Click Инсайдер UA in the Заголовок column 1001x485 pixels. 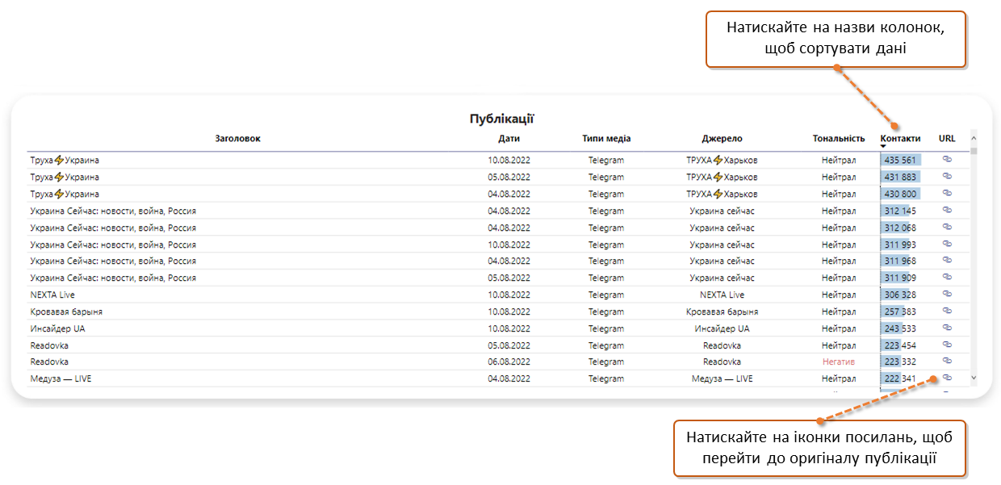click(57, 329)
